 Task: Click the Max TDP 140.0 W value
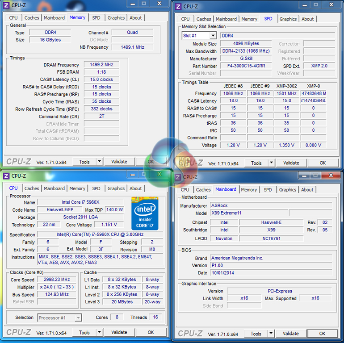[x=114, y=209]
